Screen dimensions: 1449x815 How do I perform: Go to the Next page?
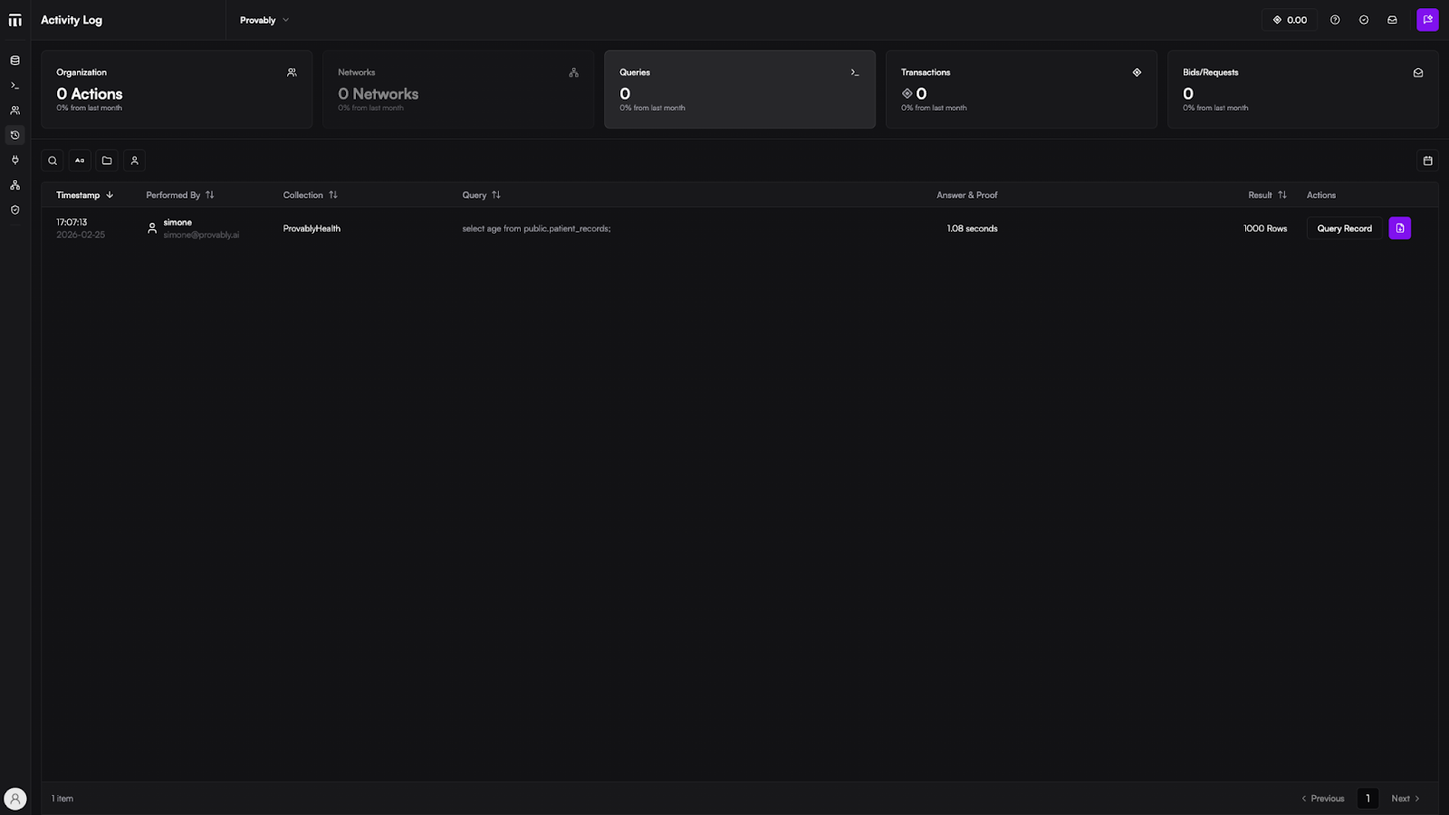click(1405, 798)
